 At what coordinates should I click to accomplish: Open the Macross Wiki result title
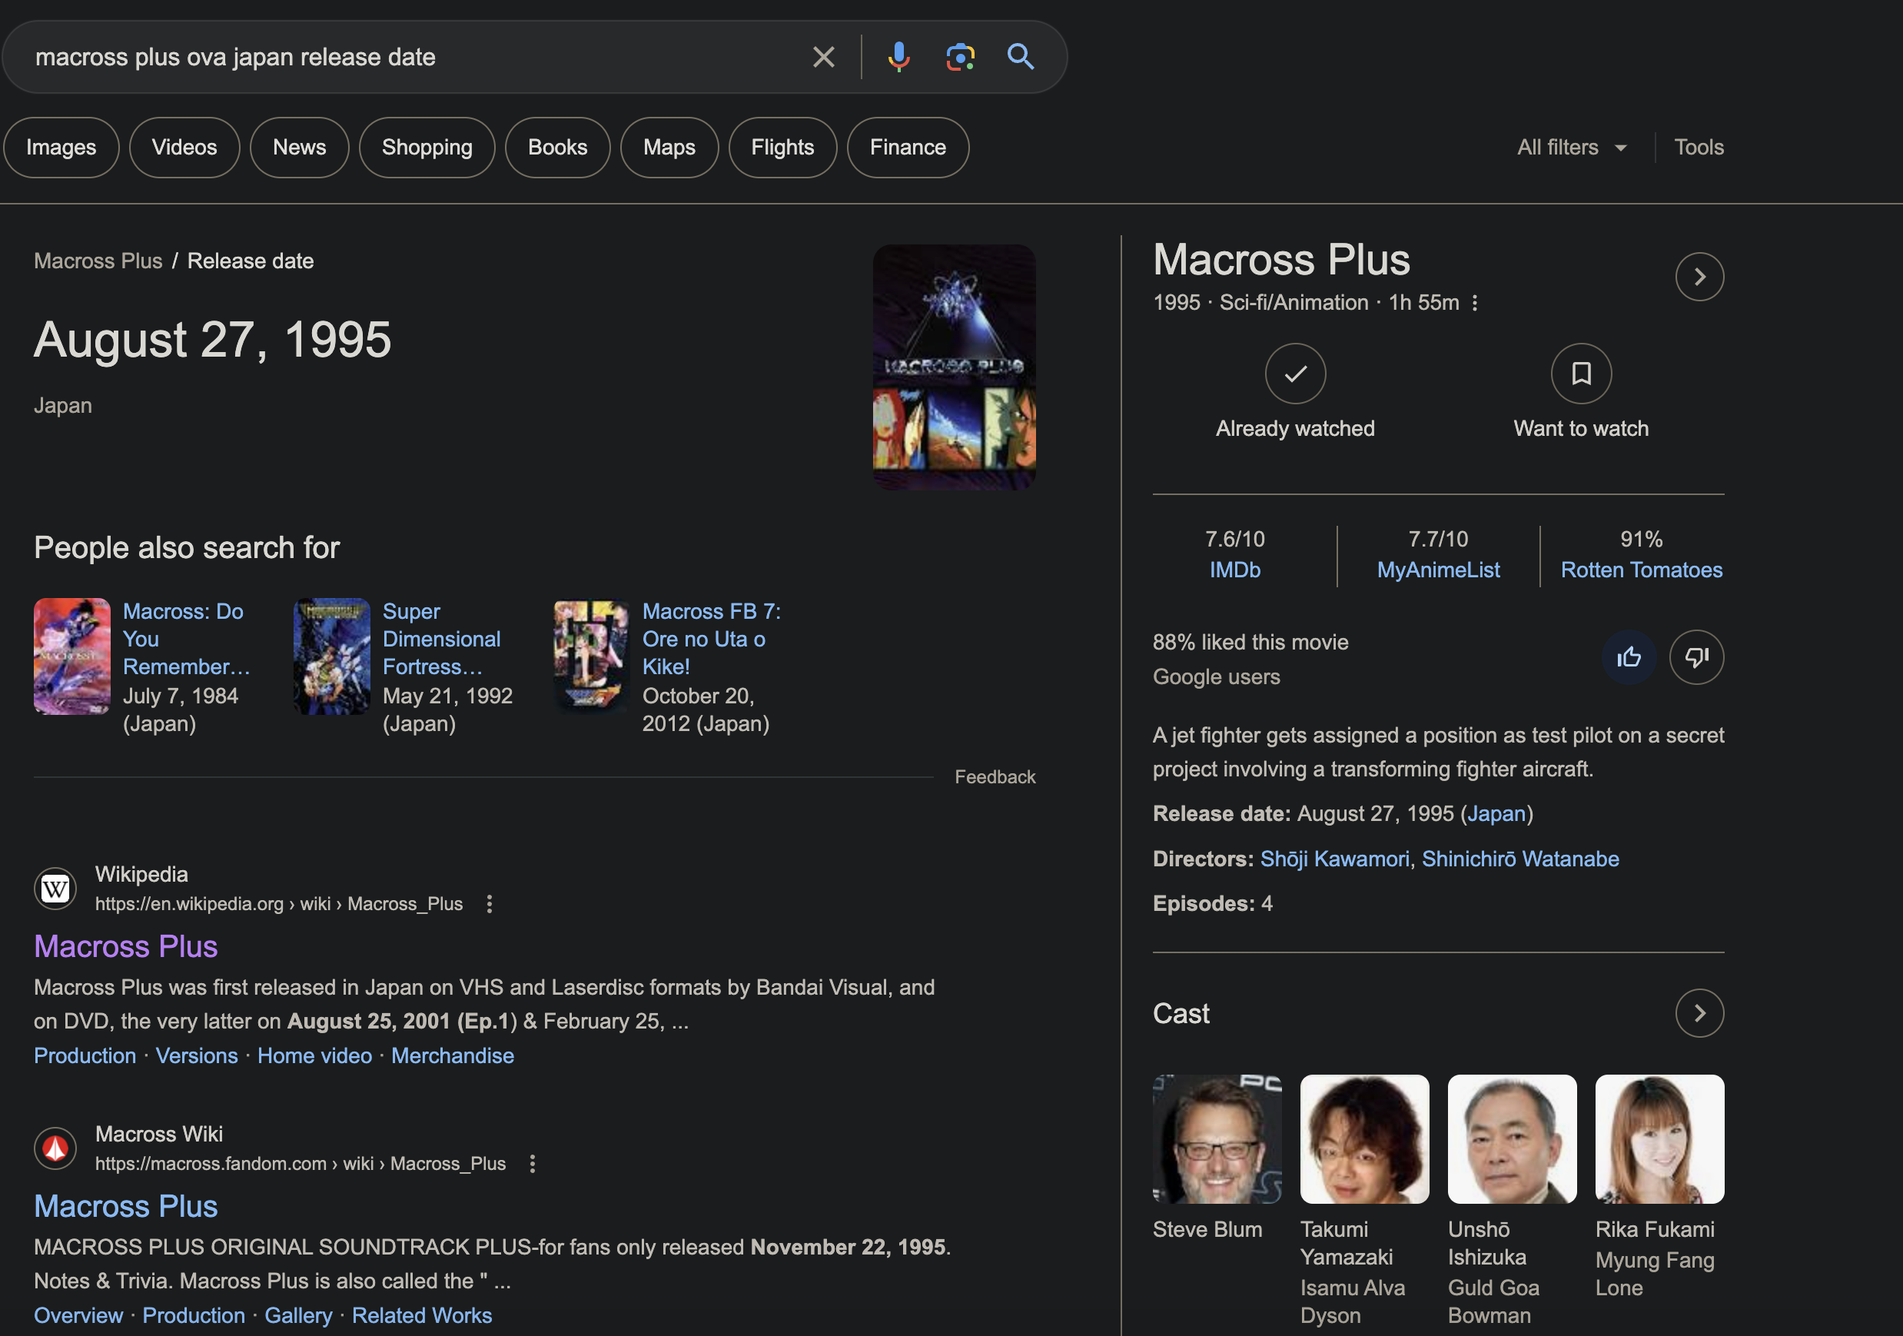[126, 1207]
